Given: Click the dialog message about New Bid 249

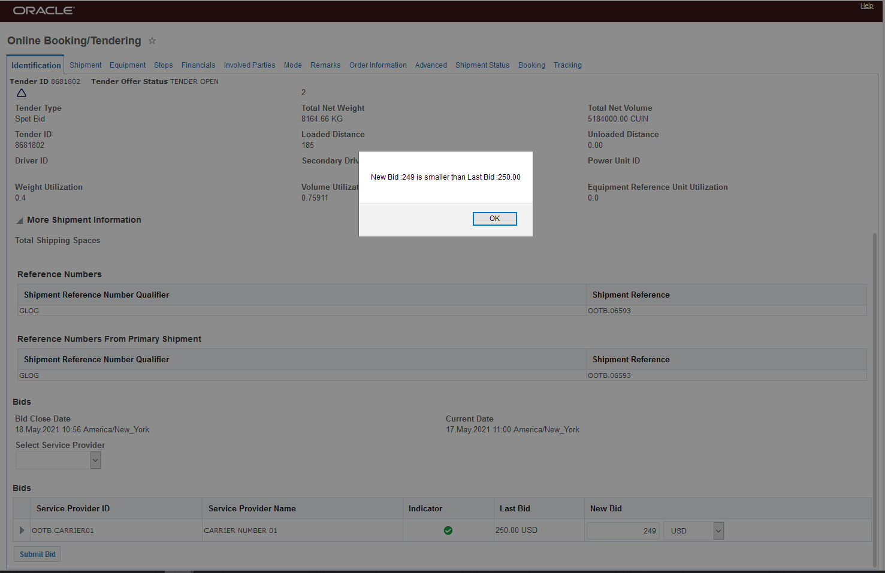Looking at the screenshot, I should pyautogui.click(x=446, y=177).
